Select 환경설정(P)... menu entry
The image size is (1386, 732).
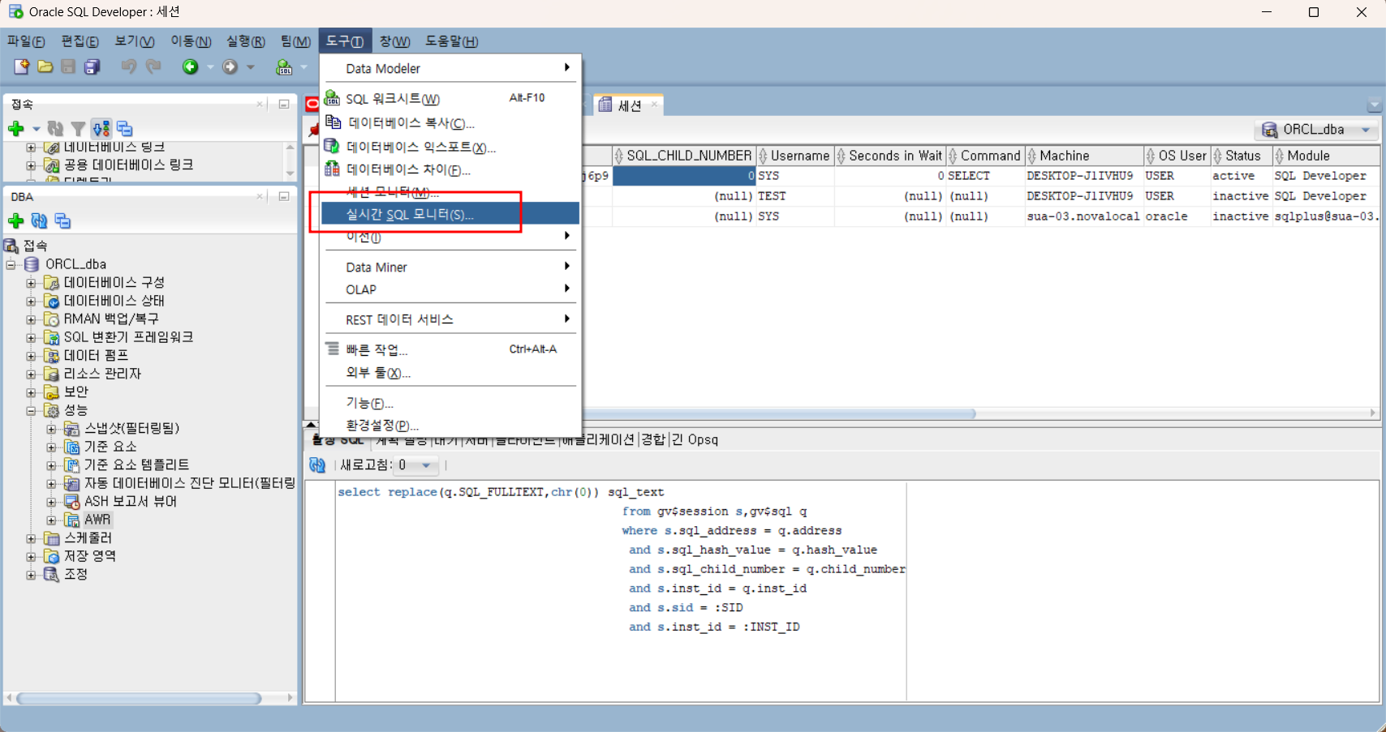point(450,426)
